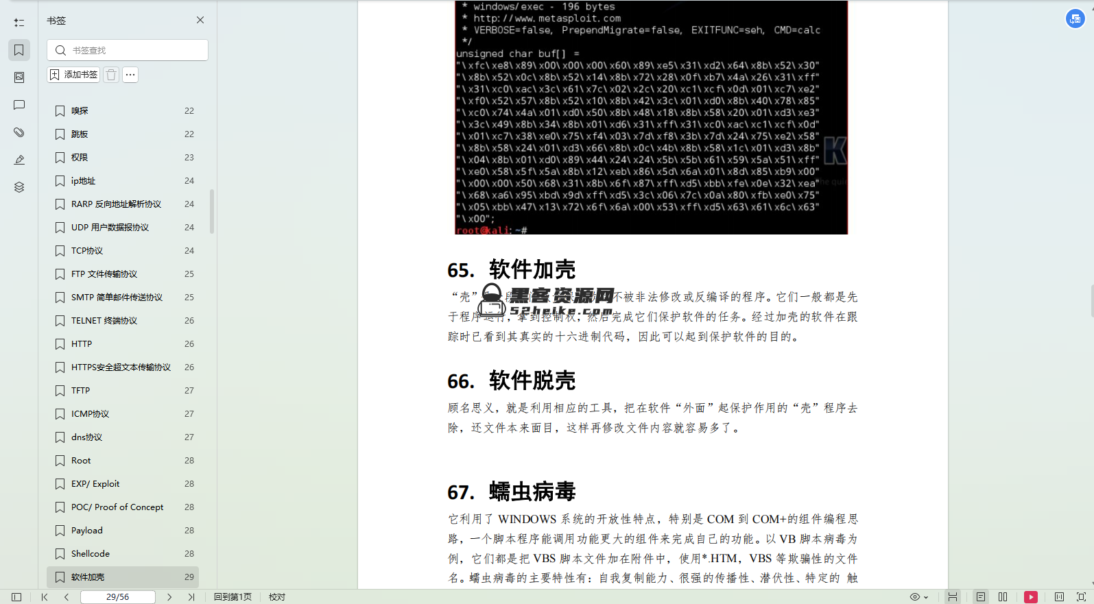
Task: Click the actual size (1:1) icon
Action: point(1059,597)
